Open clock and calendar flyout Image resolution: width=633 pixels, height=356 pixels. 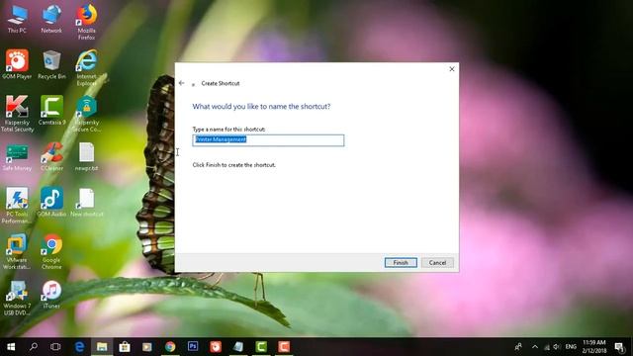click(x=594, y=347)
